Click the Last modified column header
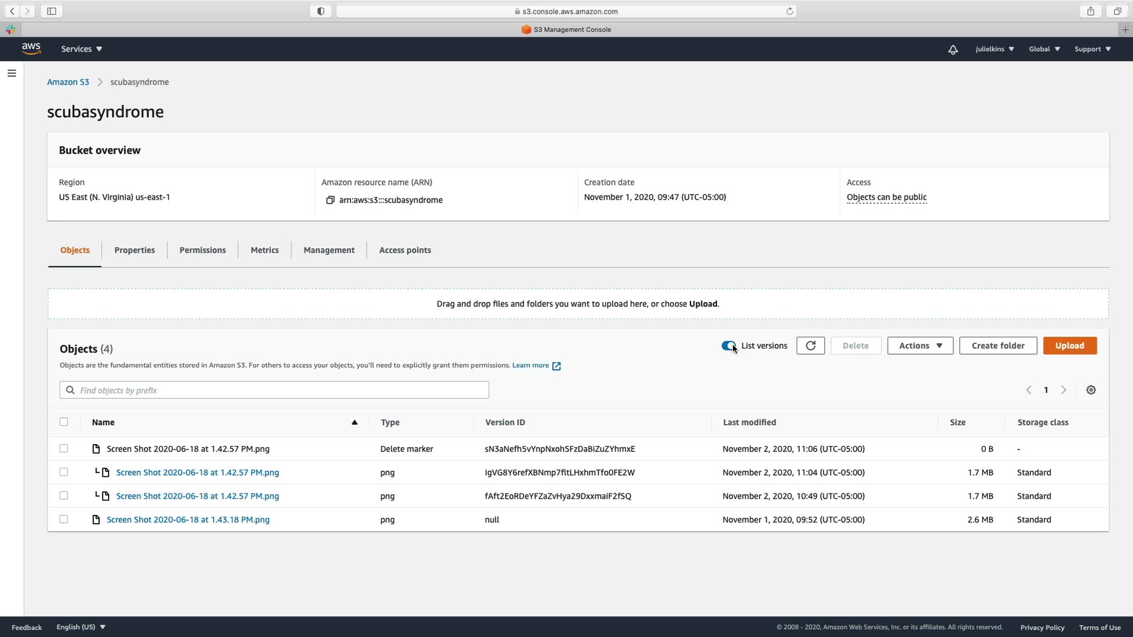Screen dimensions: 1133x637 click(749, 422)
